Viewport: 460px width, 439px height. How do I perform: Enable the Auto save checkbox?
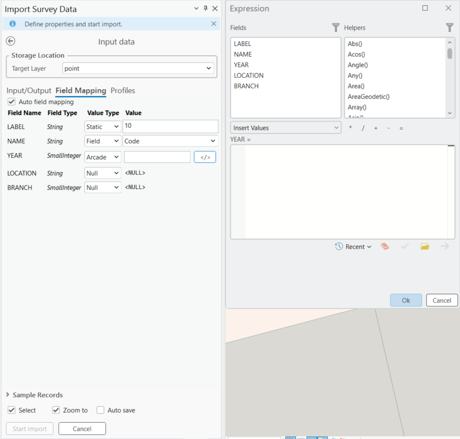click(101, 410)
